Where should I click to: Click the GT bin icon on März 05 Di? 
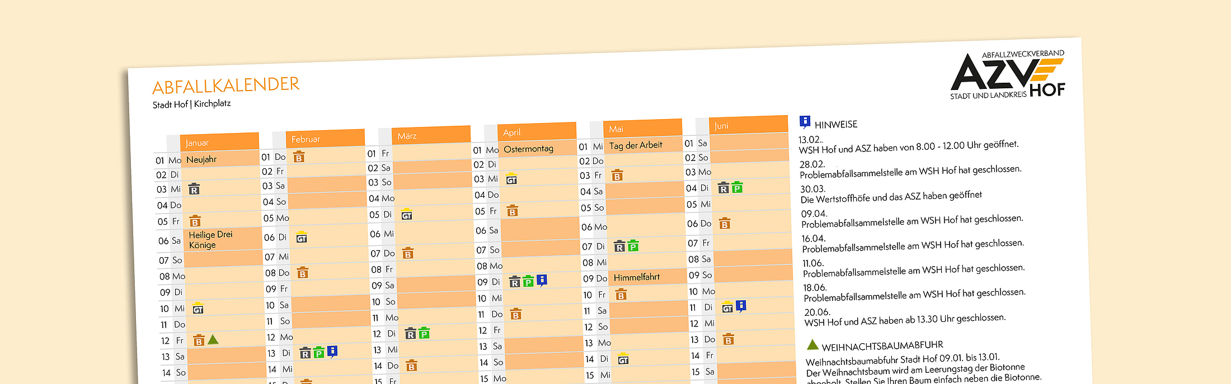pyautogui.click(x=407, y=214)
